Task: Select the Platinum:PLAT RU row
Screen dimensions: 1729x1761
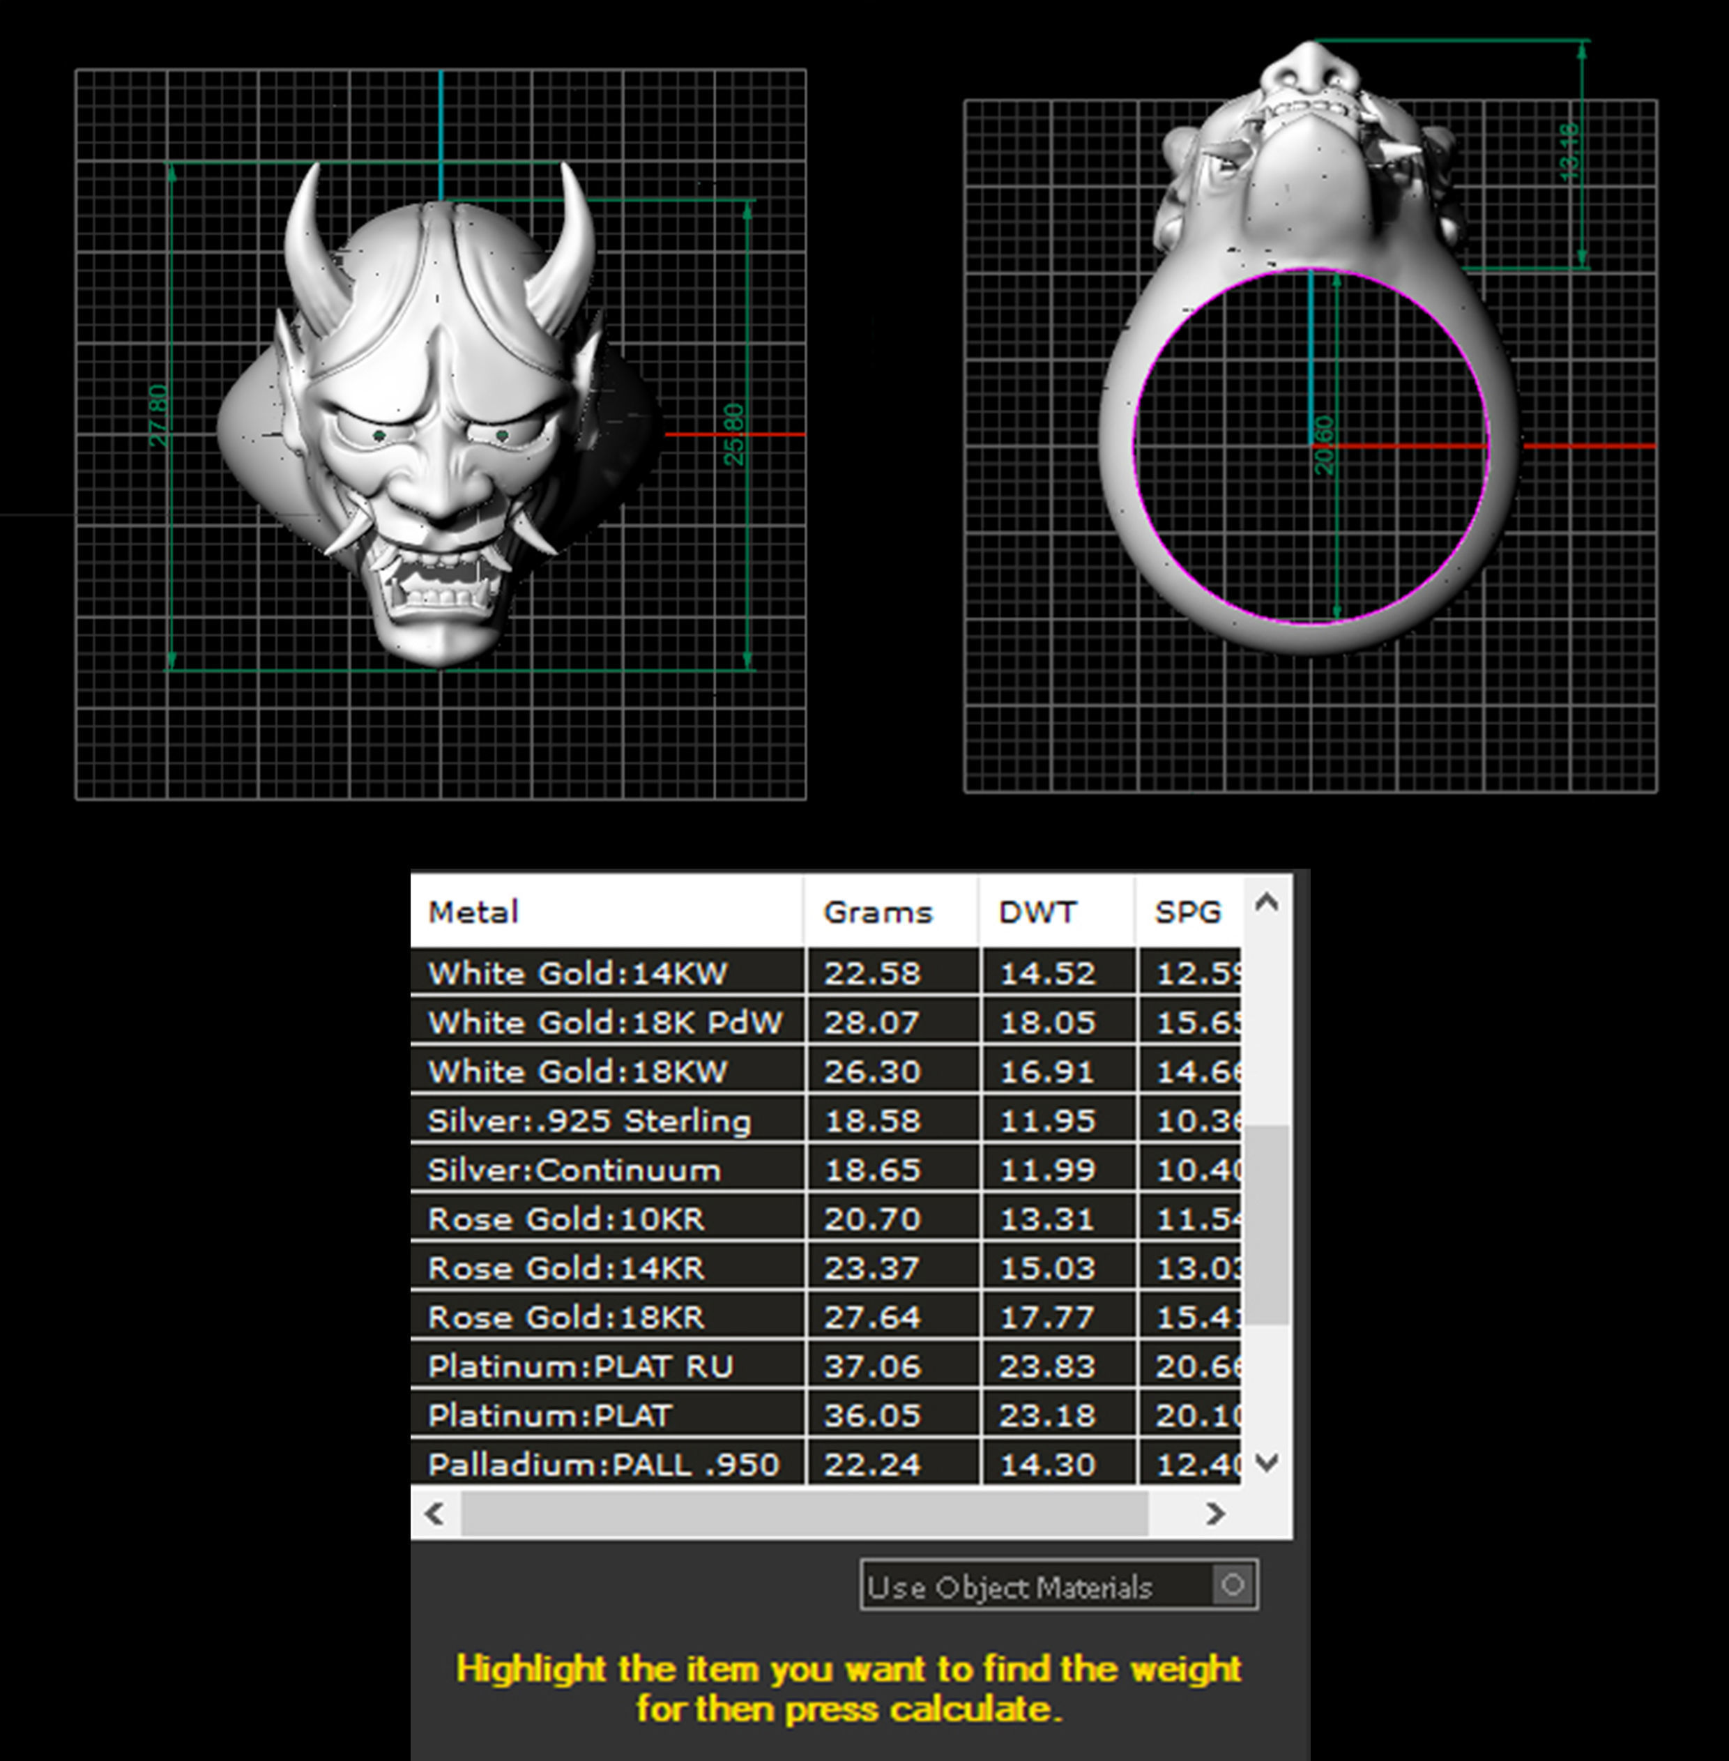Action: click(826, 1365)
